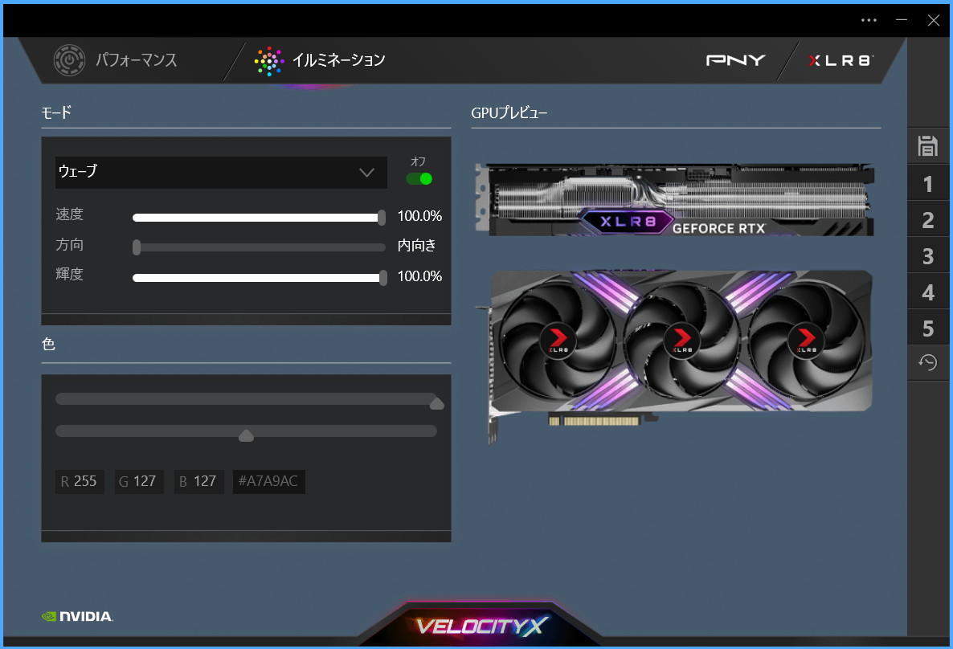The height and width of the screenshot is (649, 953).
Task: Select profile slot 2
Action: [x=927, y=219]
